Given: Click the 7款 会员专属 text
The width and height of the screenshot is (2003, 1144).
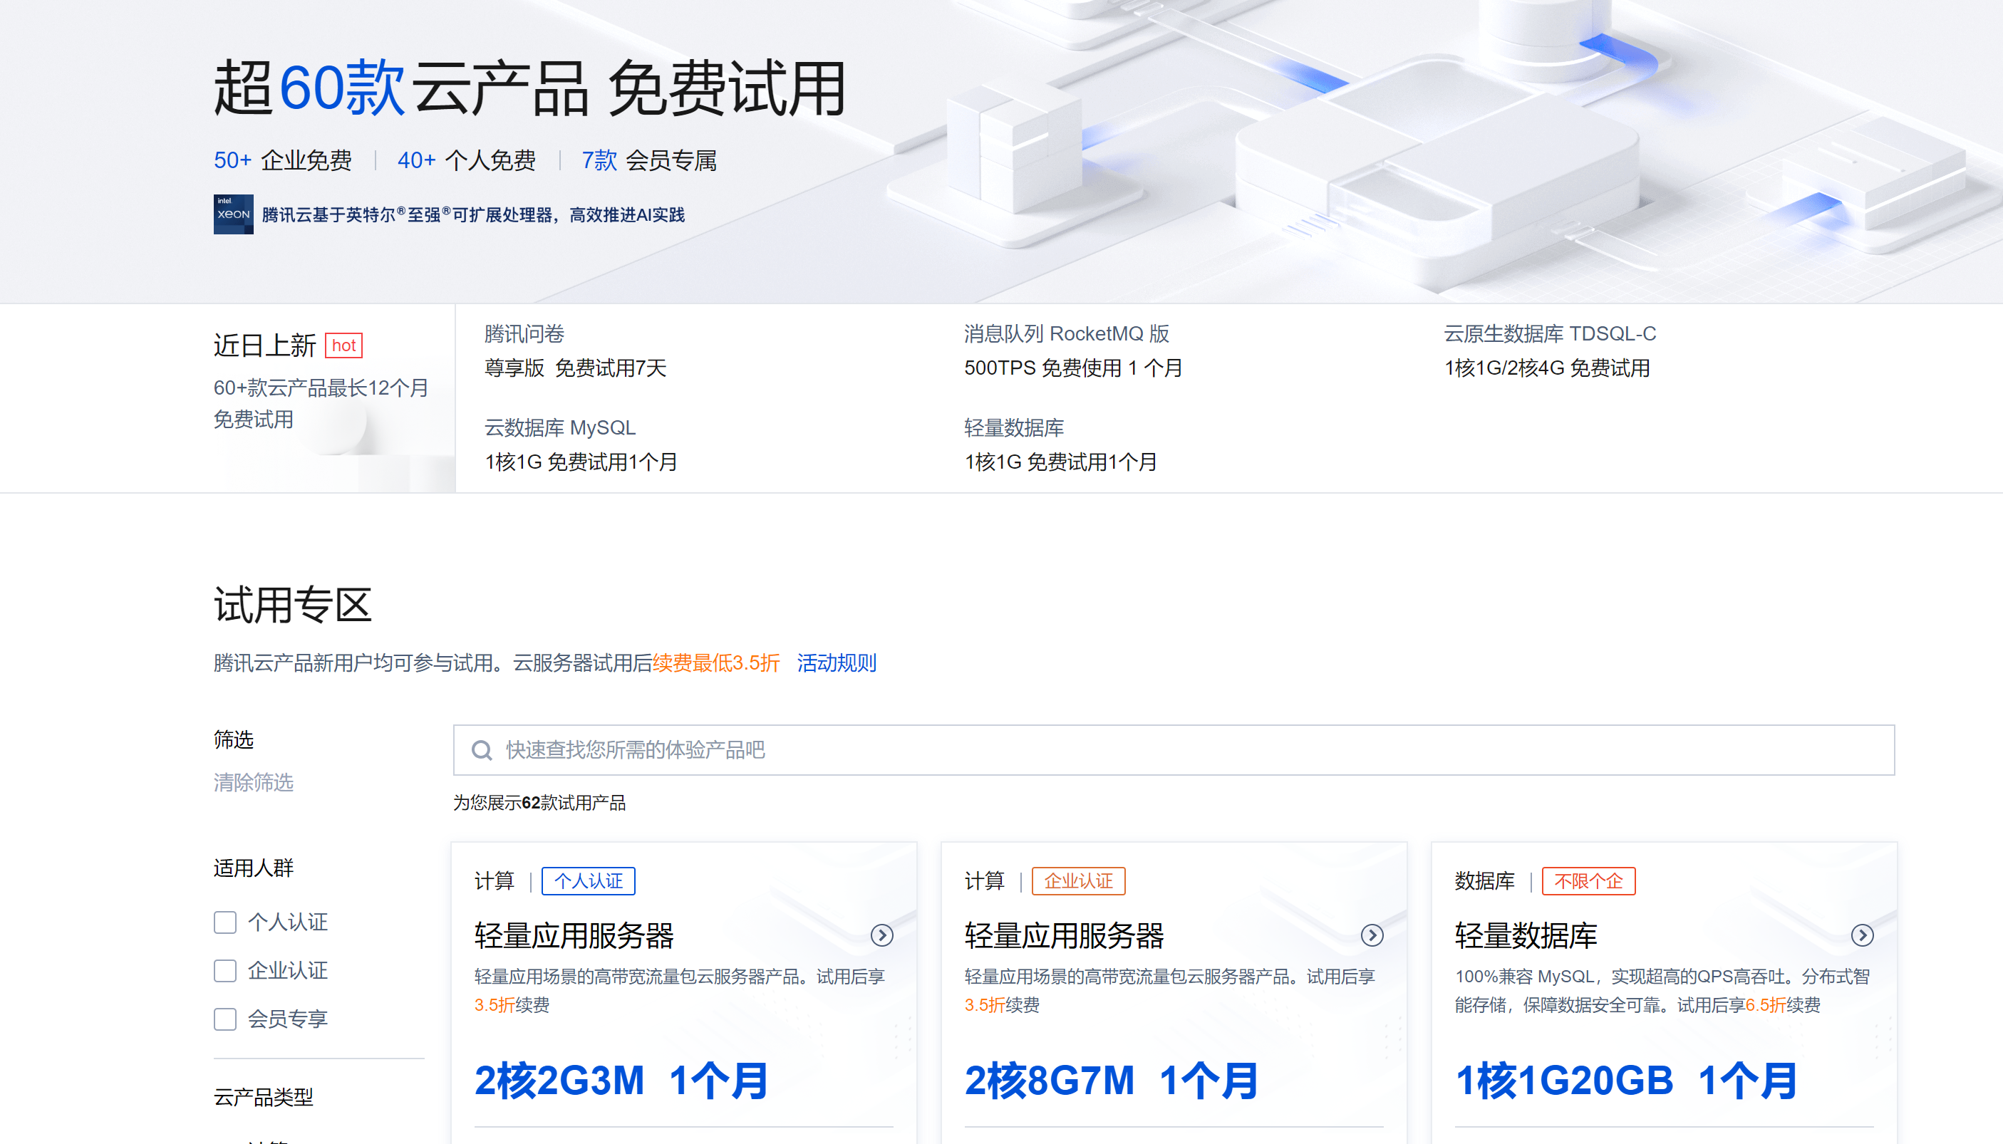Looking at the screenshot, I should (x=649, y=160).
